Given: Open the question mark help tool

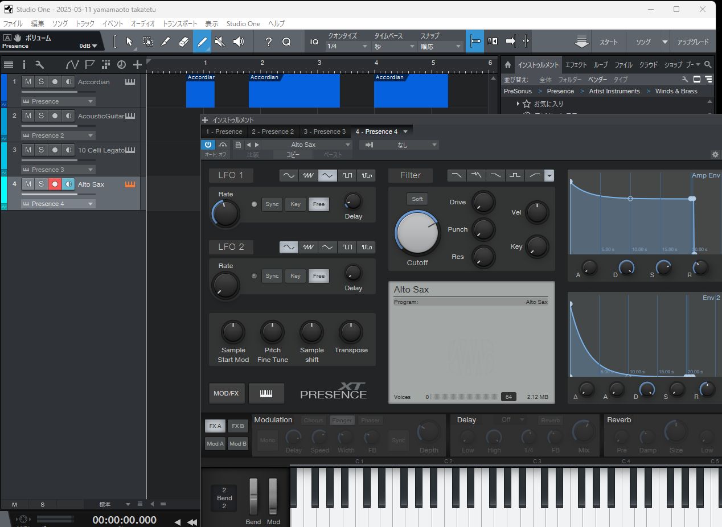Looking at the screenshot, I should tap(269, 42).
